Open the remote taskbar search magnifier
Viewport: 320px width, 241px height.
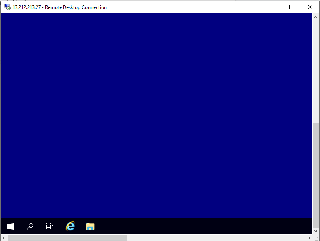(30, 226)
